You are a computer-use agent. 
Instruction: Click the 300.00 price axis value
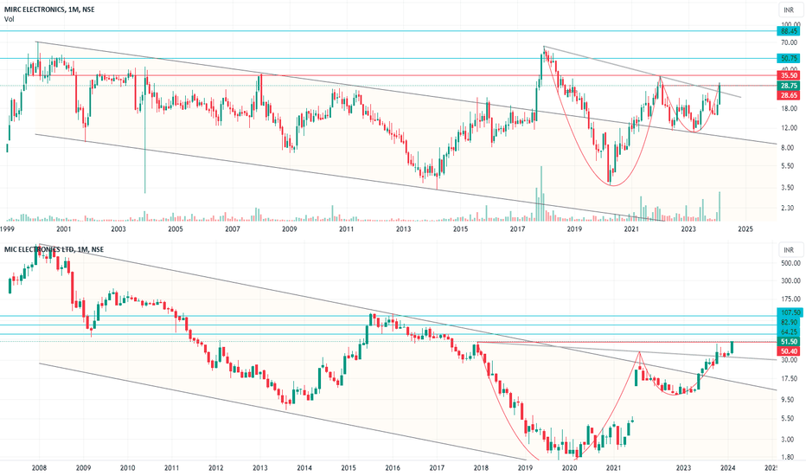click(790, 281)
